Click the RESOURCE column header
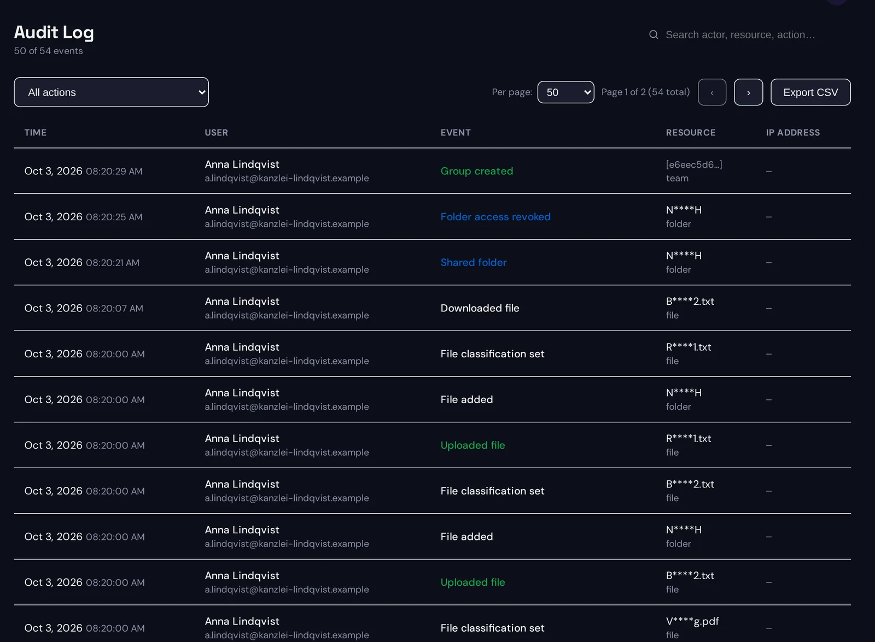 pyautogui.click(x=691, y=132)
